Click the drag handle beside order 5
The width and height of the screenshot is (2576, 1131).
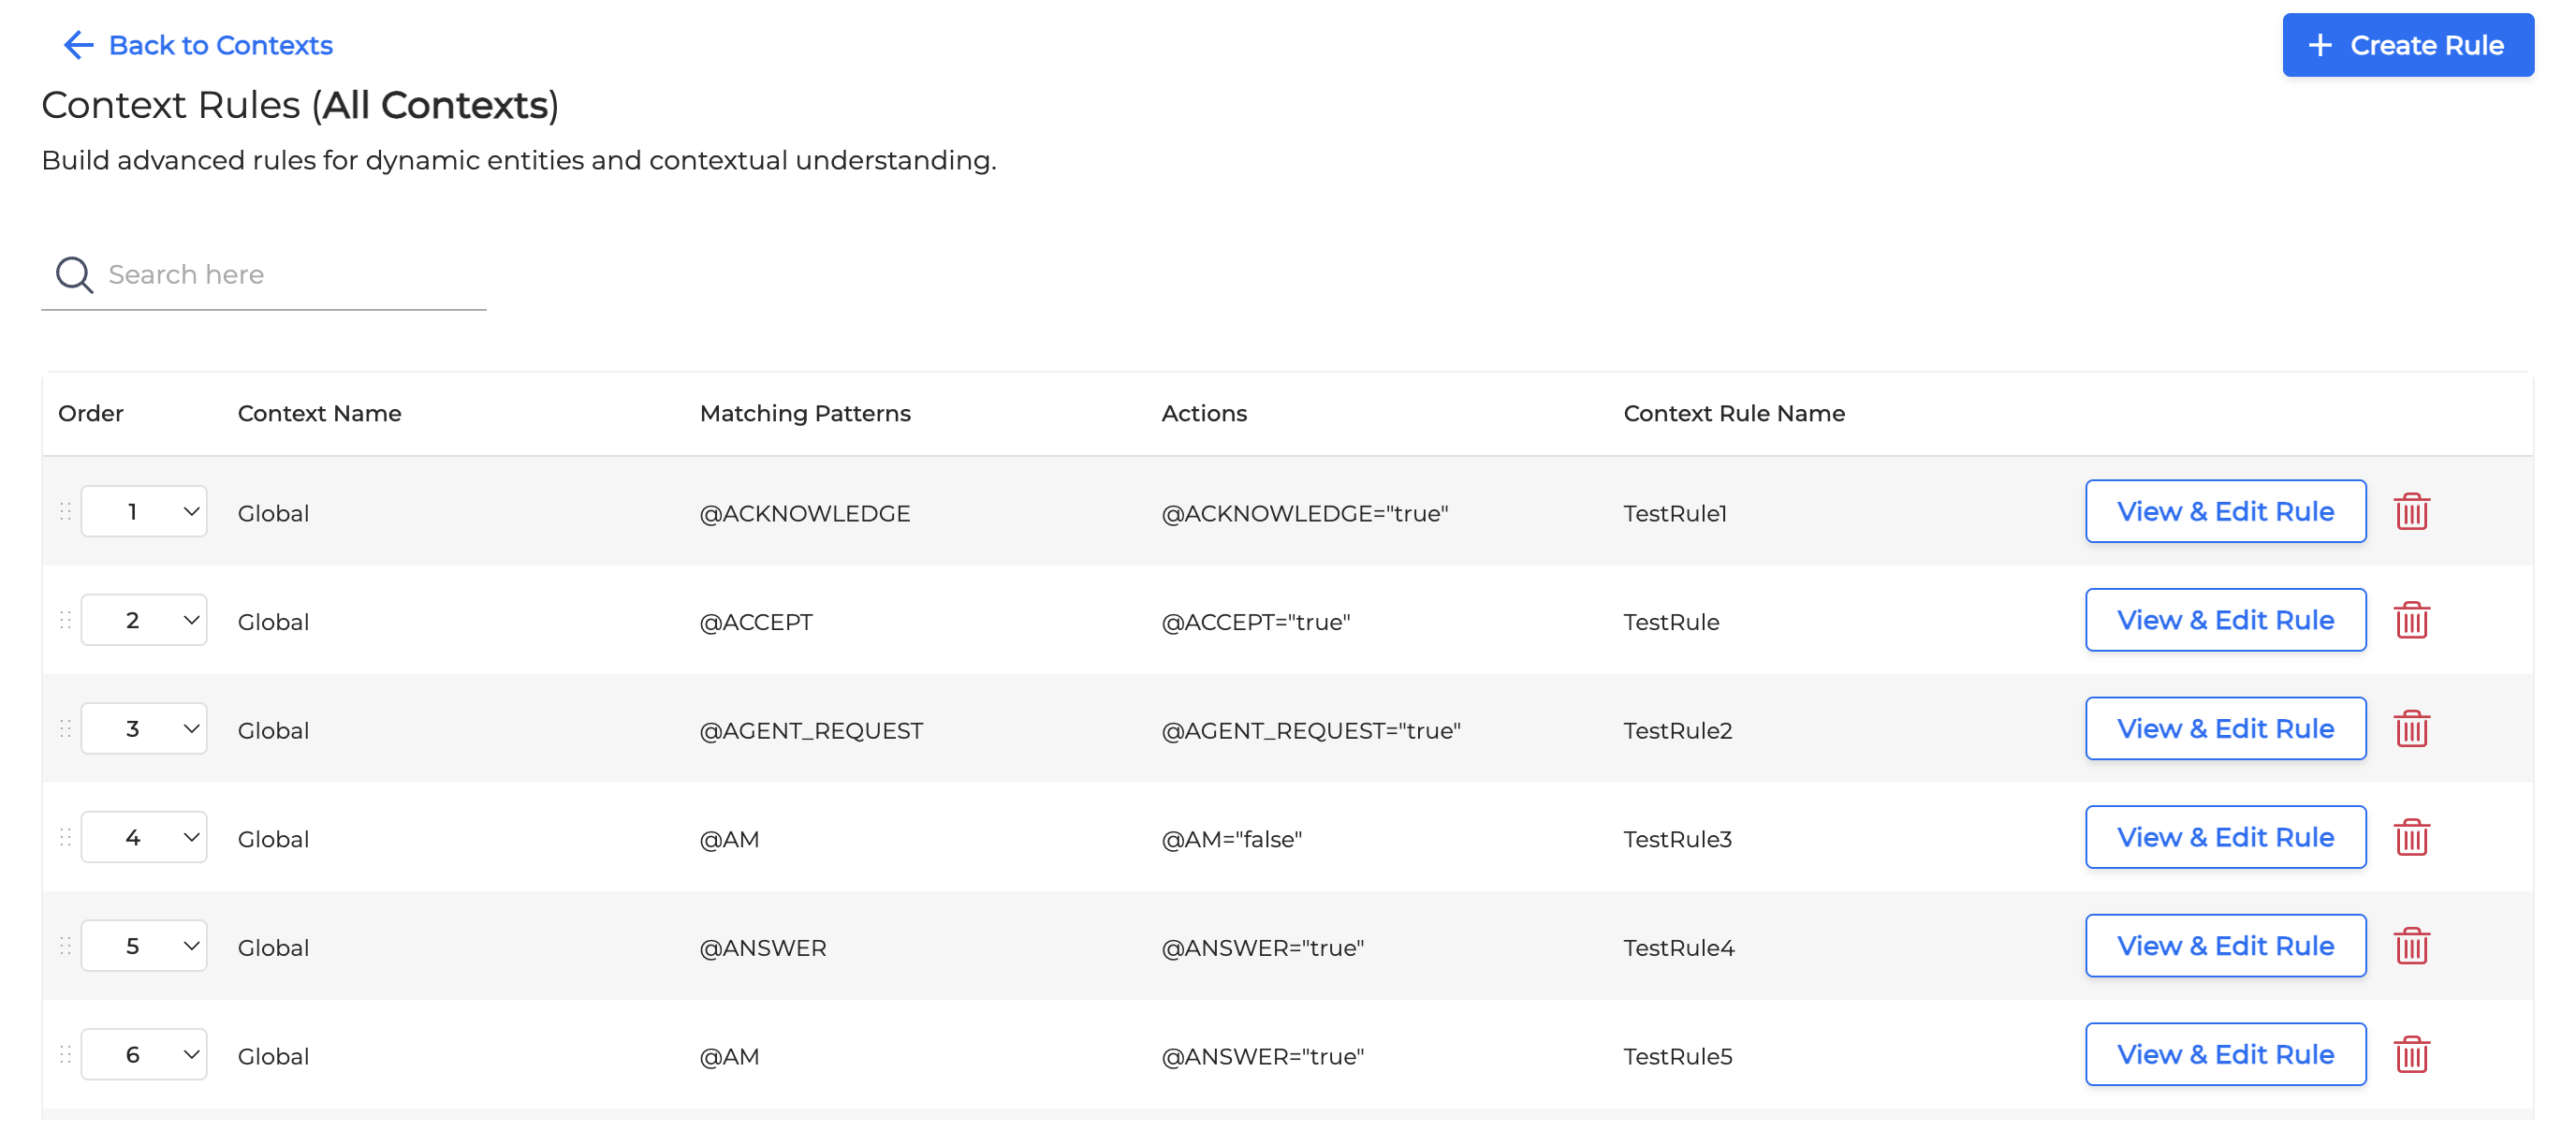(65, 946)
